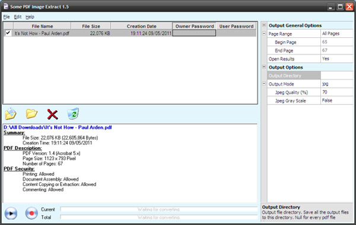
Task: Open the Help menu
Action: pos(30,17)
